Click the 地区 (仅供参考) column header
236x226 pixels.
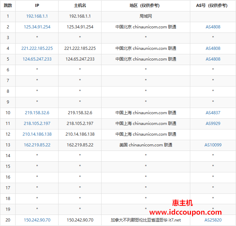(146, 6)
